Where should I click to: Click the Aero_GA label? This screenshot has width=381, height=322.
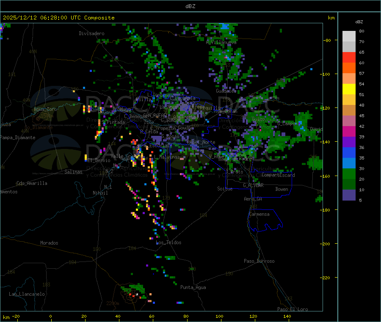tap(253, 199)
